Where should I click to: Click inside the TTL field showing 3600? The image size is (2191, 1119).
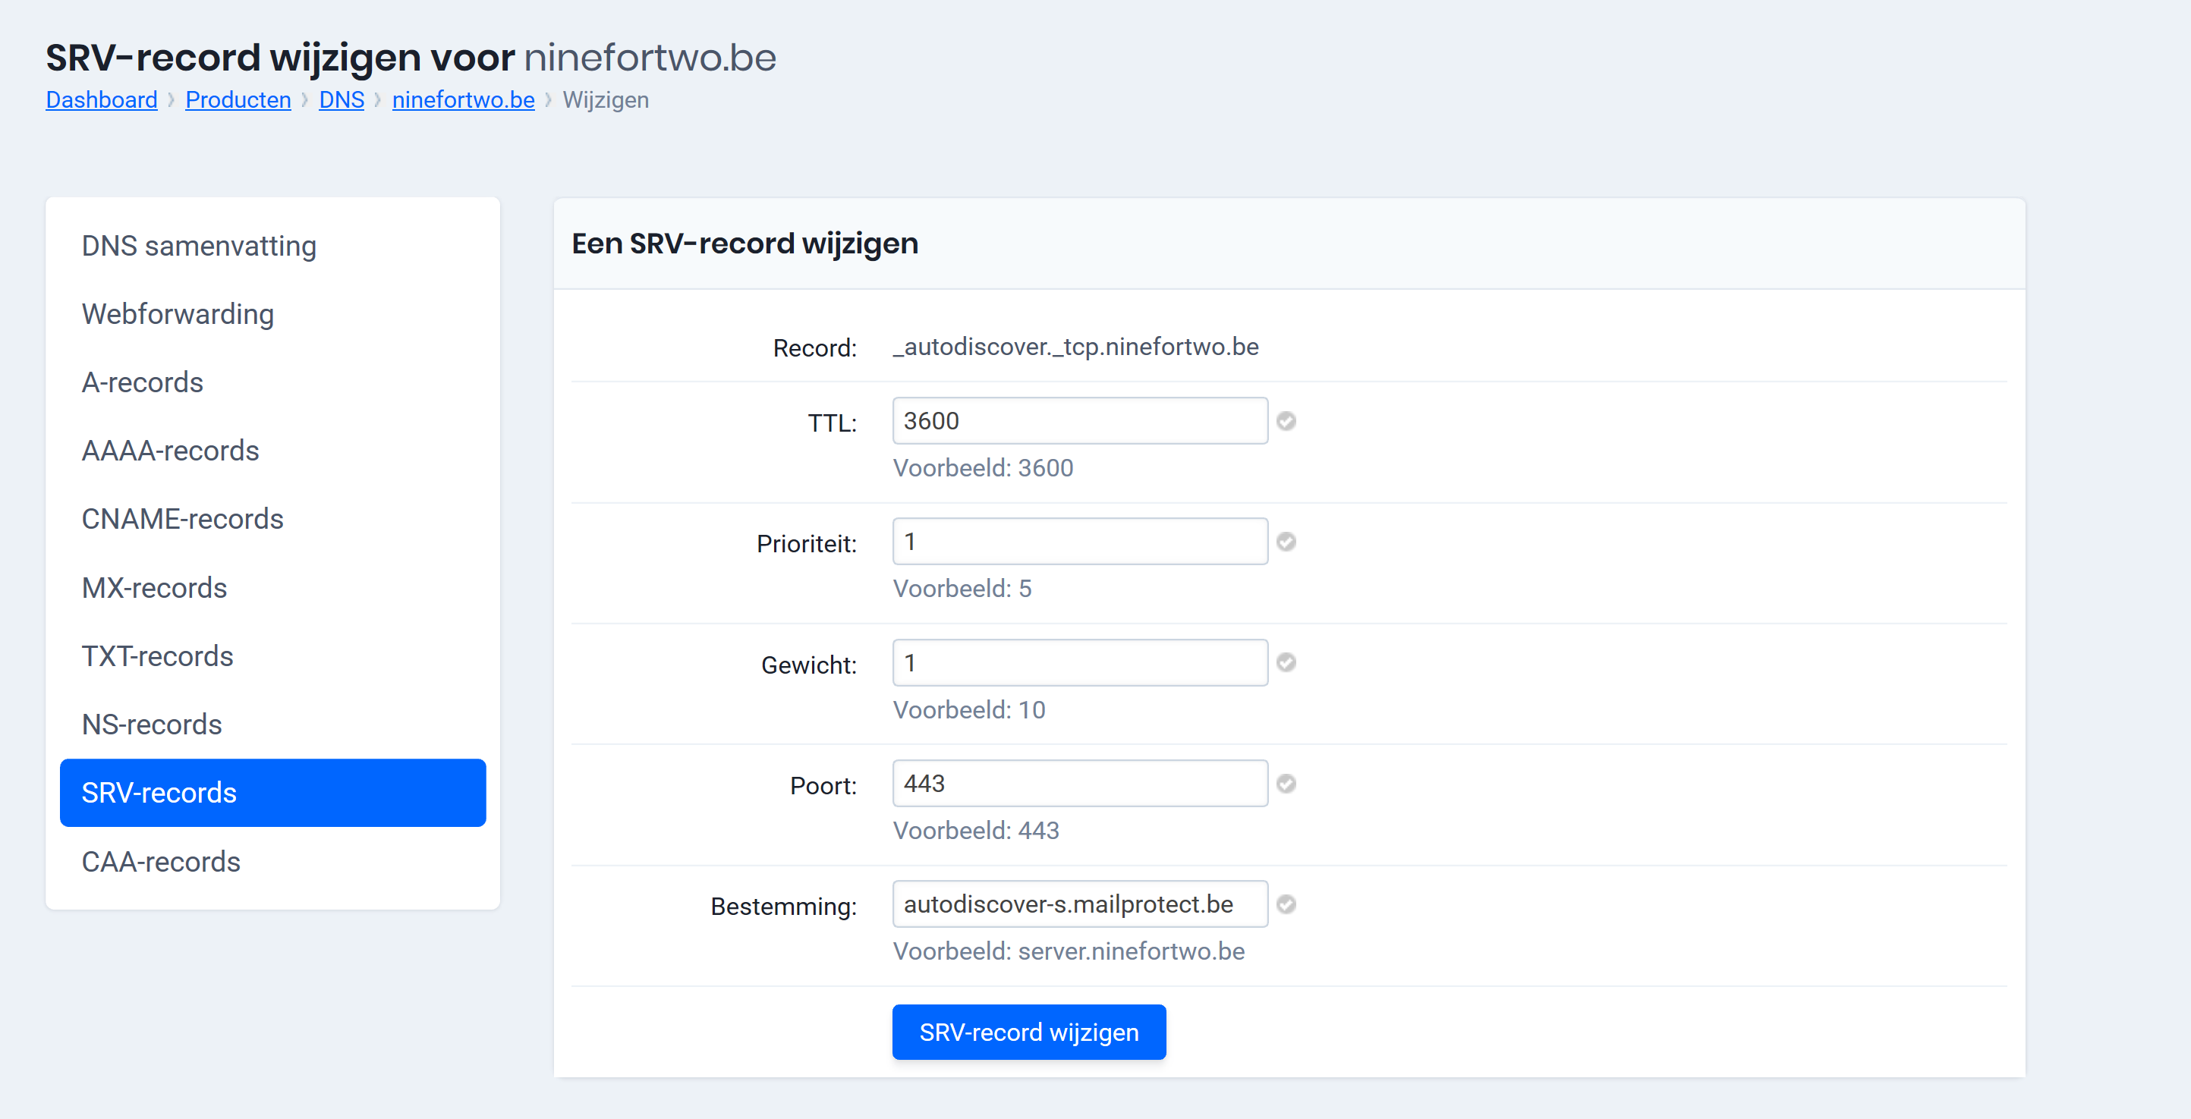click(x=1078, y=420)
